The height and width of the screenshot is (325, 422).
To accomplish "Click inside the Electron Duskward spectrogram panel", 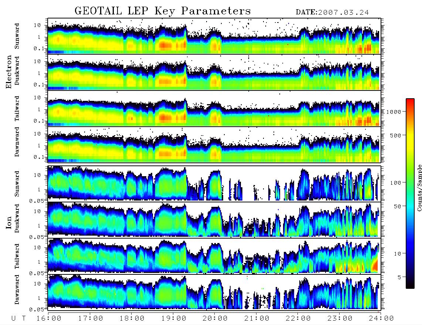I will 214,72.
